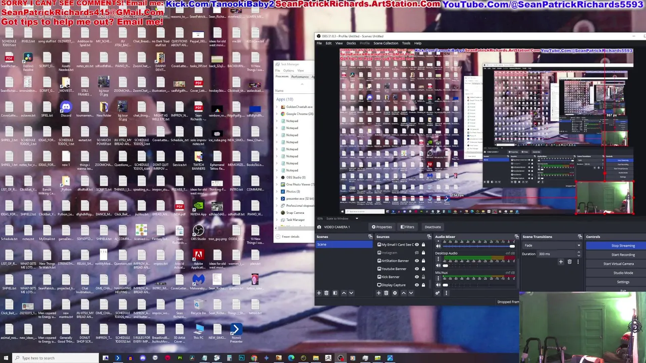
Task: Click Deactivate button for video camera
Action: coord(433,227)
